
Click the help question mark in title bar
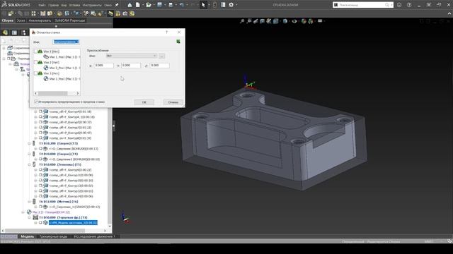pos(409,5)
